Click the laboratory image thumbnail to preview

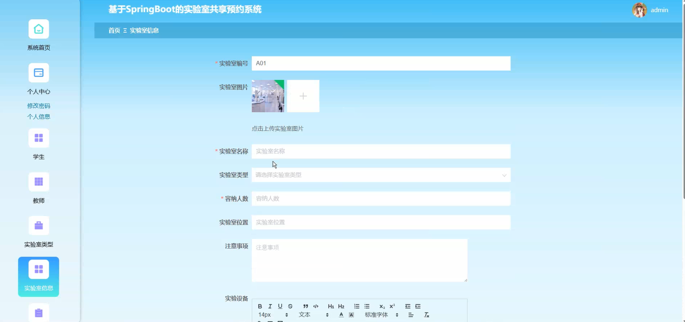[268, 95]
